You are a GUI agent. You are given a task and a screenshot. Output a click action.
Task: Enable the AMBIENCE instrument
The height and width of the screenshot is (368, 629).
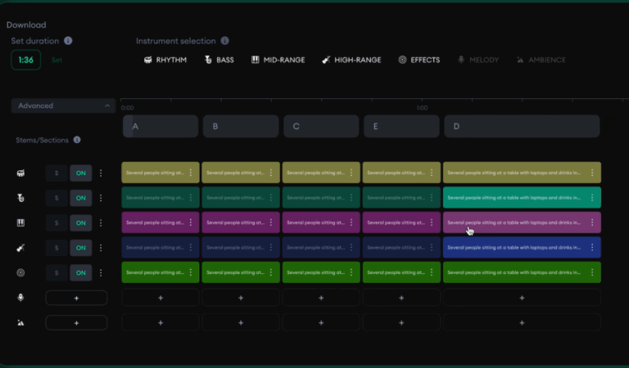pyautogui.click(x=541, y=60)
